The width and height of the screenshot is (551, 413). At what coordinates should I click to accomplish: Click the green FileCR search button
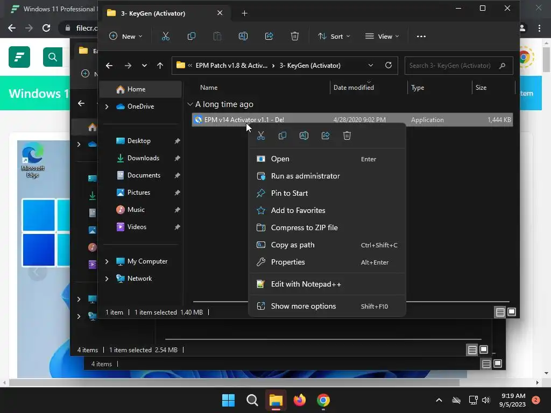pyautogui.click(x=53, y=57)
